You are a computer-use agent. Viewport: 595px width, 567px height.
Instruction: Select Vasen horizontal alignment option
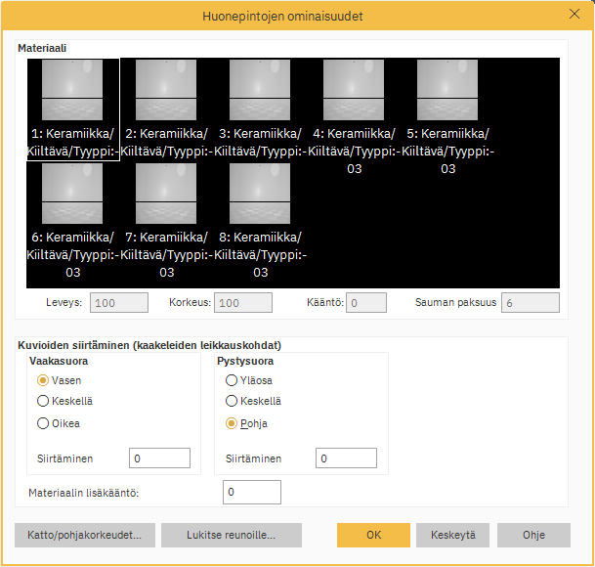tap(43, 380)
